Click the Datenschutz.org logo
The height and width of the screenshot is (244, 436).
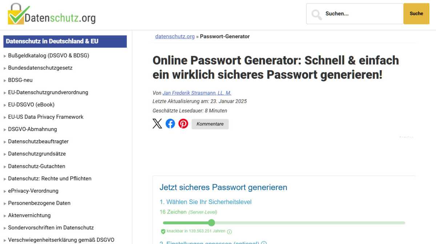[x=51, y=14]
